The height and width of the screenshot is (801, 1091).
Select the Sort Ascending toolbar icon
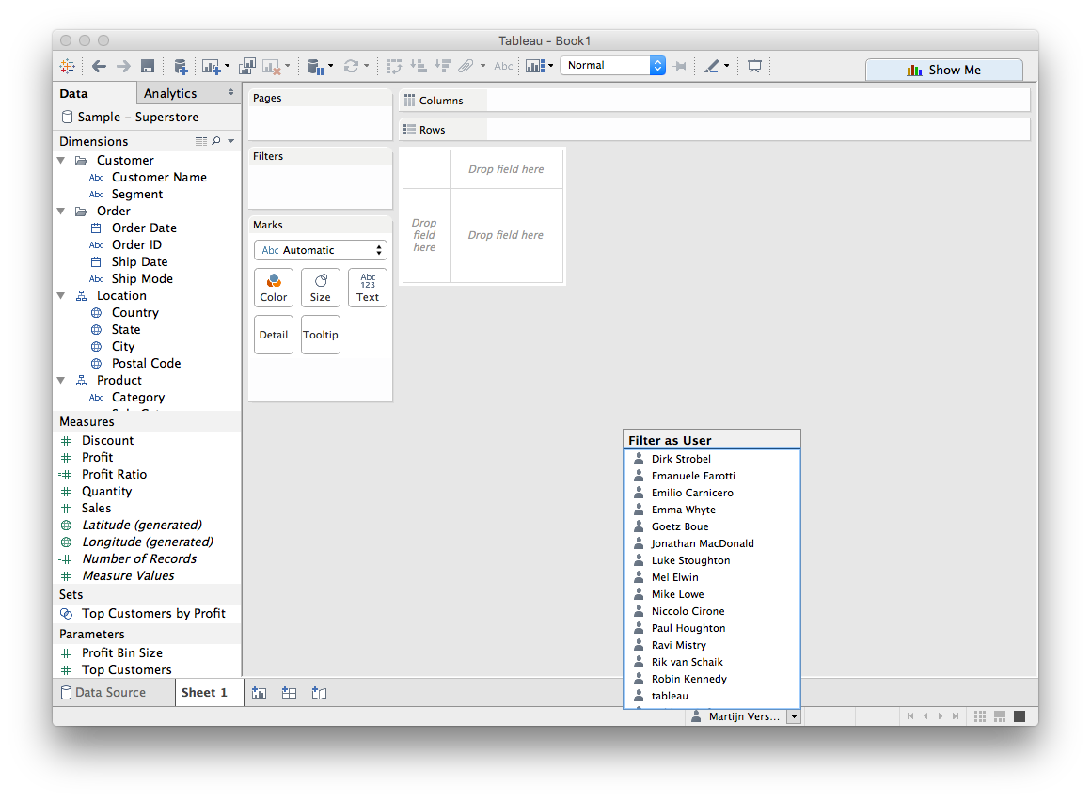coord(419,65)
